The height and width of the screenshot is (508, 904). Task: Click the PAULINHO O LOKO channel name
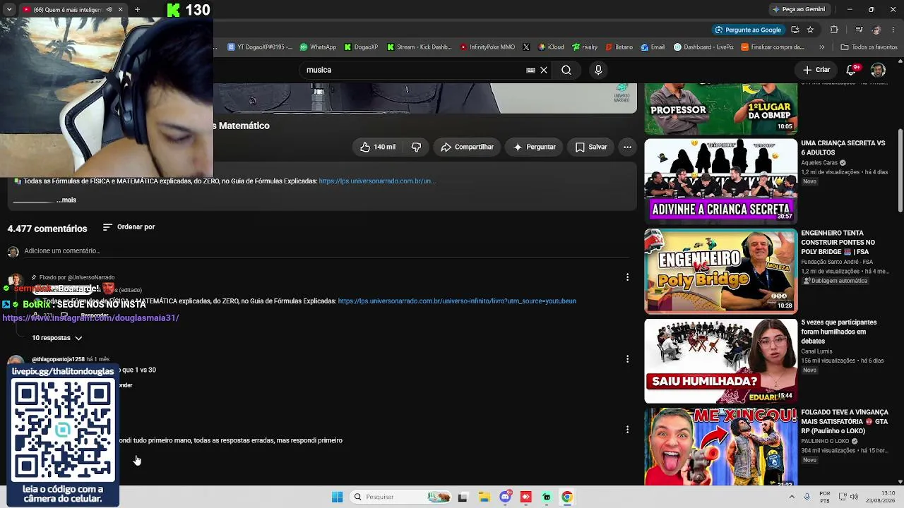click(x=825, y=442)
